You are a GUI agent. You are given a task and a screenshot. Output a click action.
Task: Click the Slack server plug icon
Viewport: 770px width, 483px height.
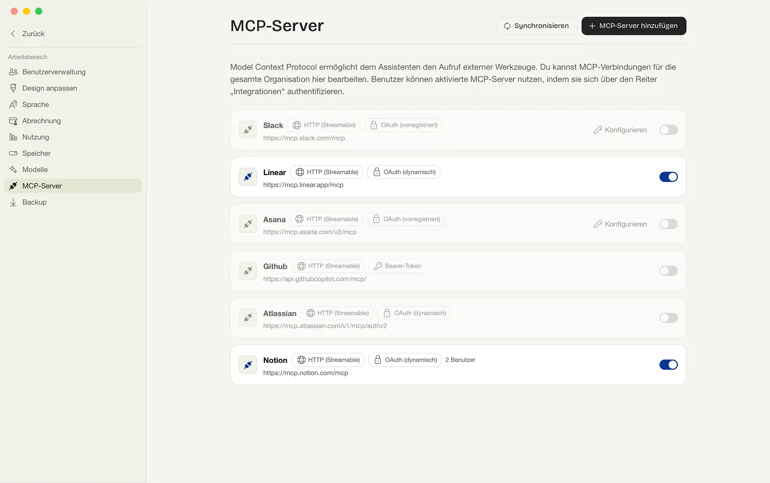click(248, 130)
